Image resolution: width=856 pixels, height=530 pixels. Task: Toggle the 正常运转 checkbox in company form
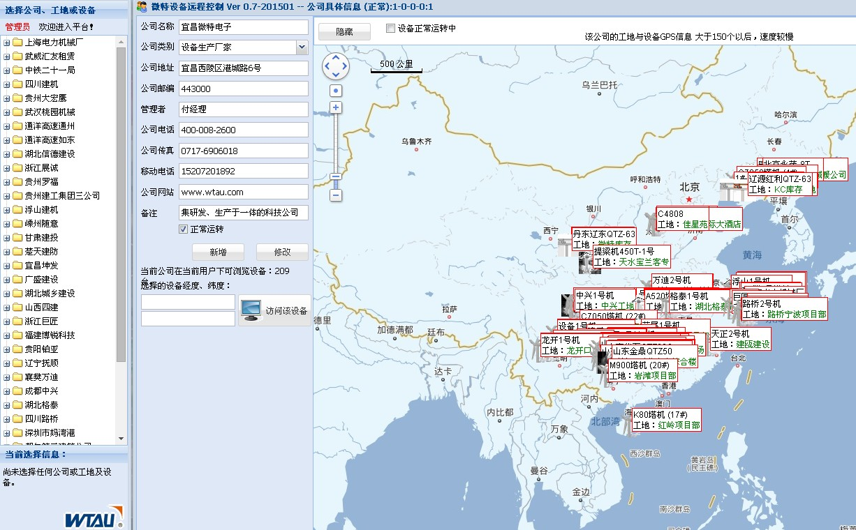[184, 229]
